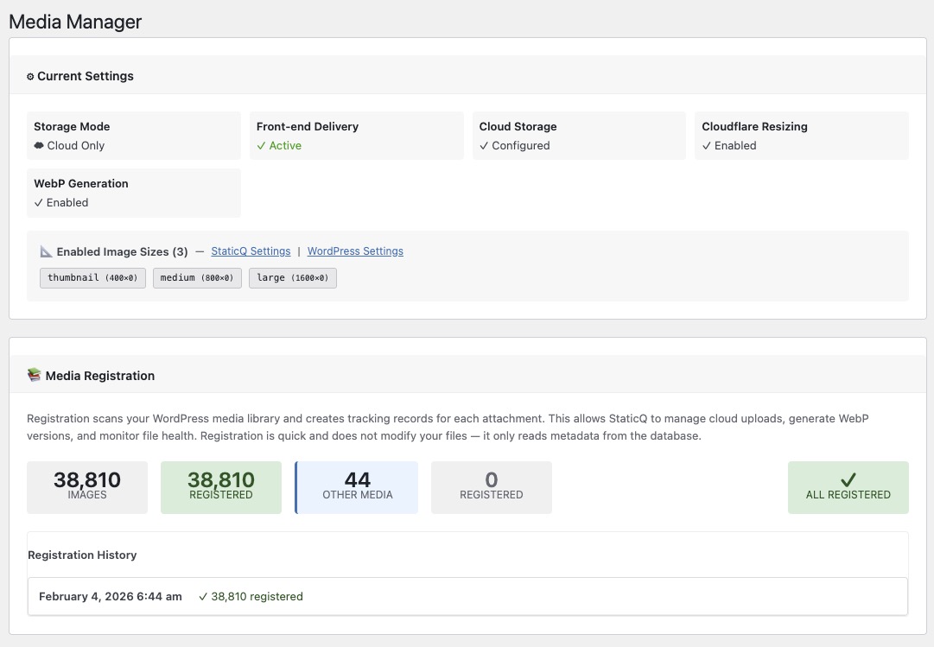934x647 pixels.
Task: Click the books icon beside Media Registration heading
Action: pos(34,375)
